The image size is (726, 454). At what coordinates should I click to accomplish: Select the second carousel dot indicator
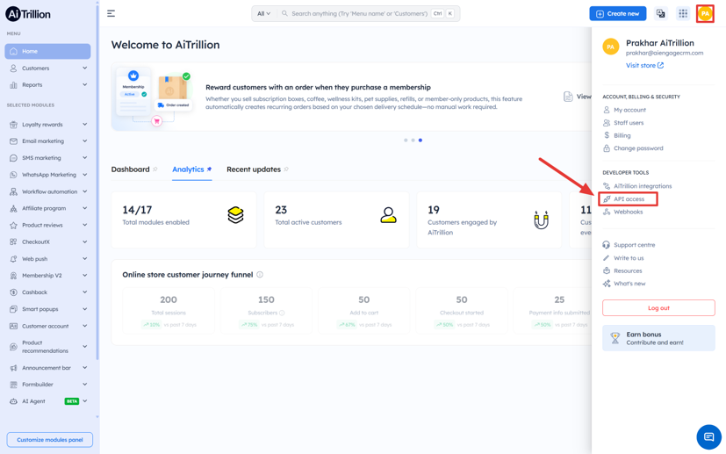tap(413, 140)
